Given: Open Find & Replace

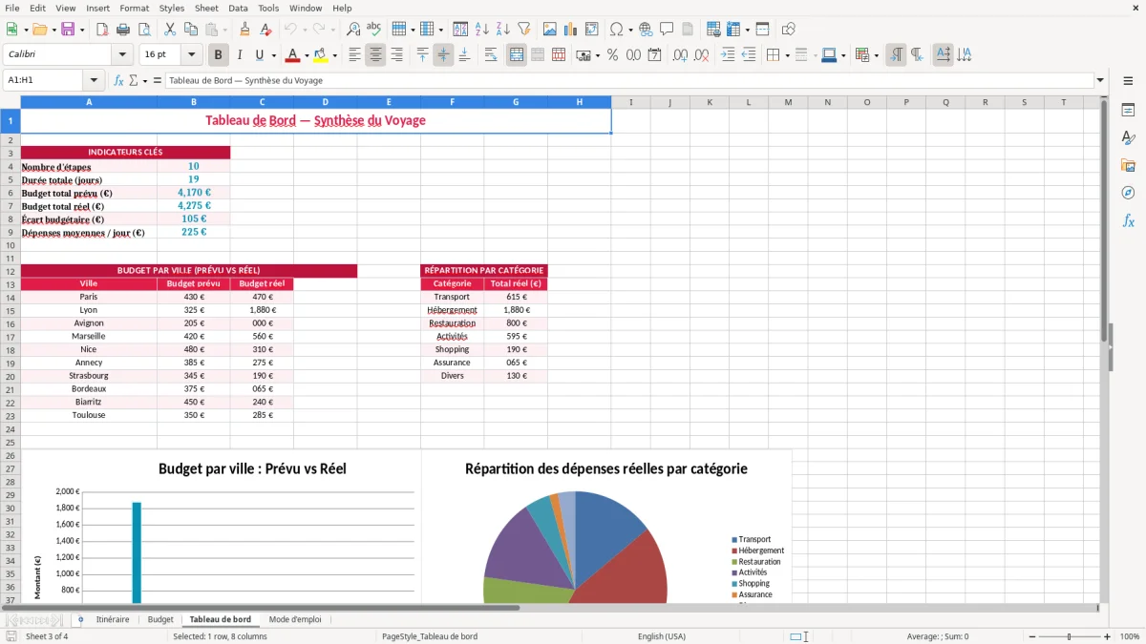Looking at the screenshot, I should 353,30.
